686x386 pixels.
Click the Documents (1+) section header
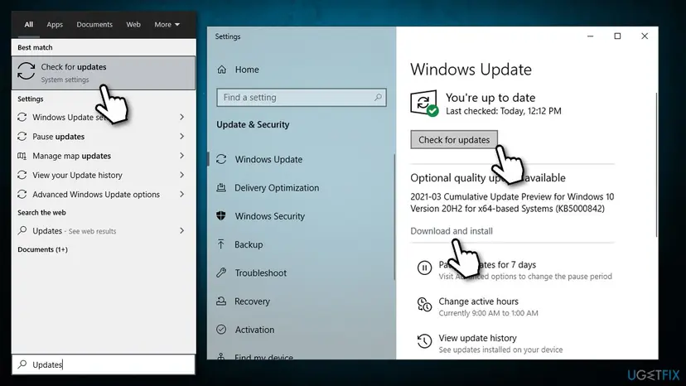click(42, 249)
